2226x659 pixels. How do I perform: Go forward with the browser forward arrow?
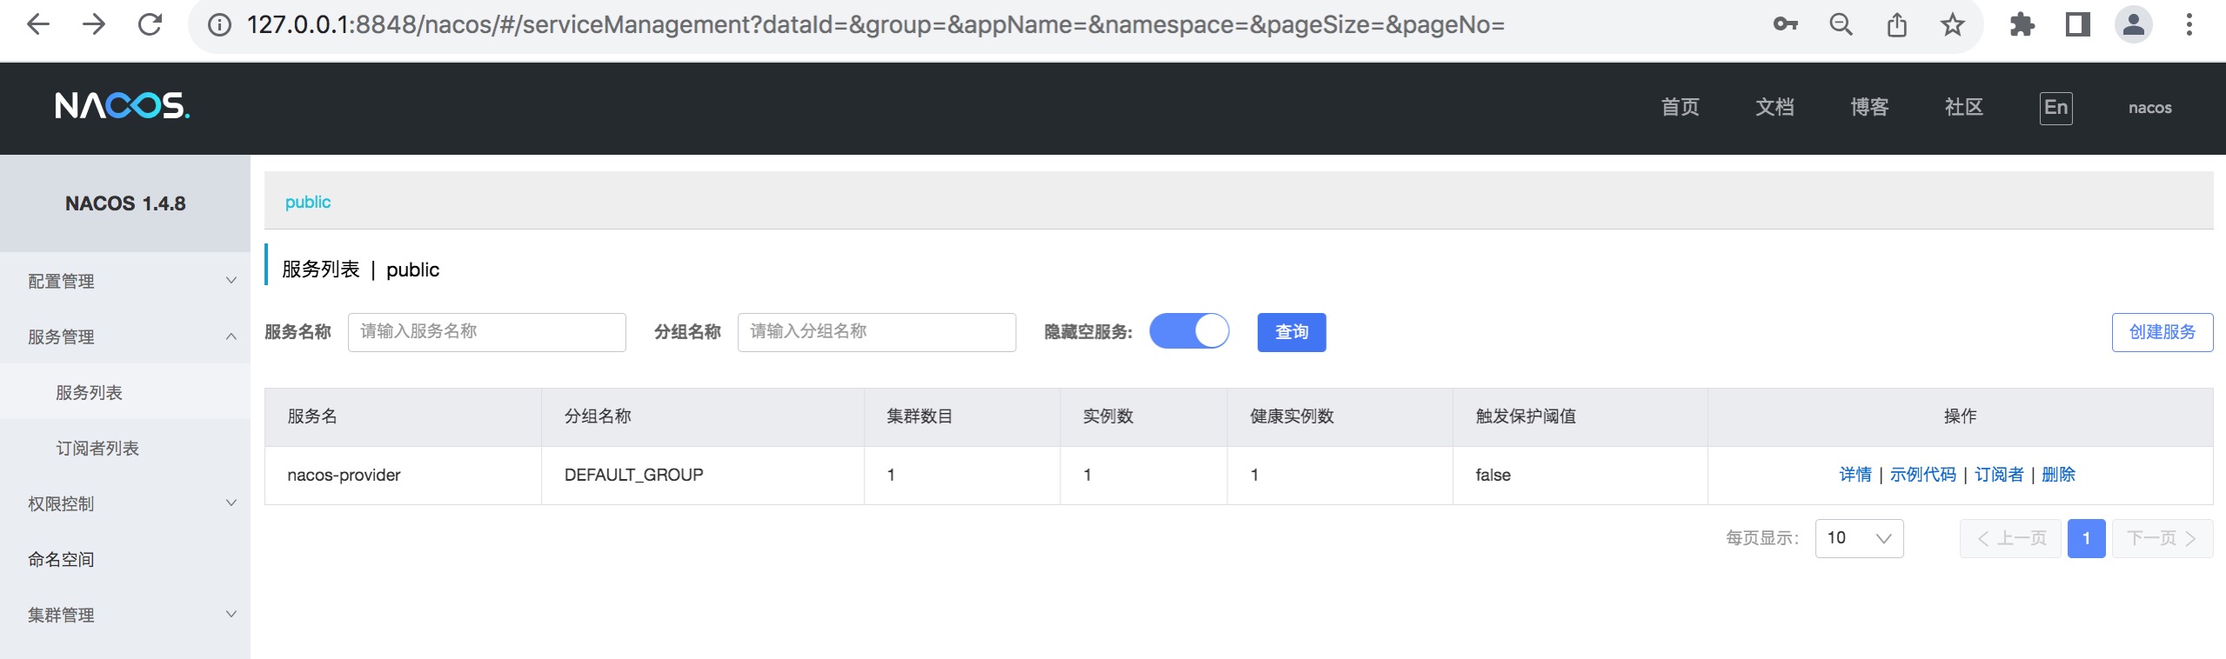(x=94, y=24)
